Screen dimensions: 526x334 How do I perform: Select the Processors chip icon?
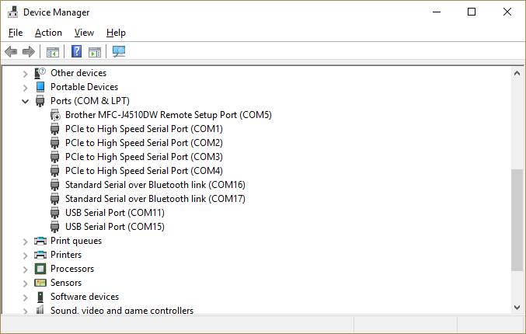pos(40,269)
